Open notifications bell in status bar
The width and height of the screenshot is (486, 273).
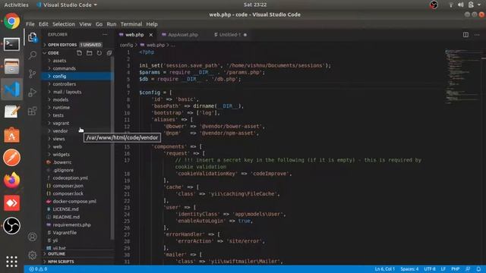[478, 269]
